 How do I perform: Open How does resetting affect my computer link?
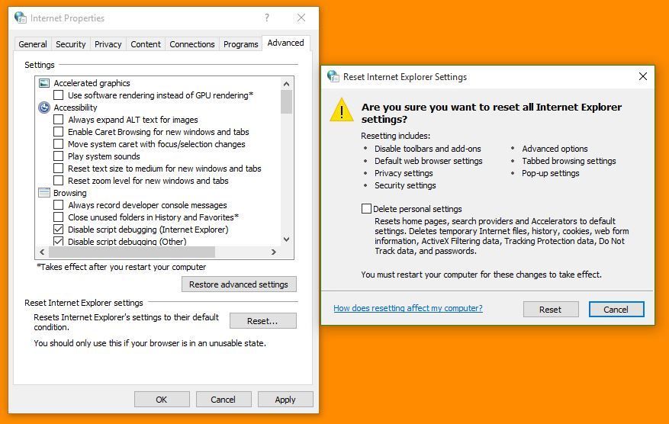pyautogui.click(x=408, y=308)
